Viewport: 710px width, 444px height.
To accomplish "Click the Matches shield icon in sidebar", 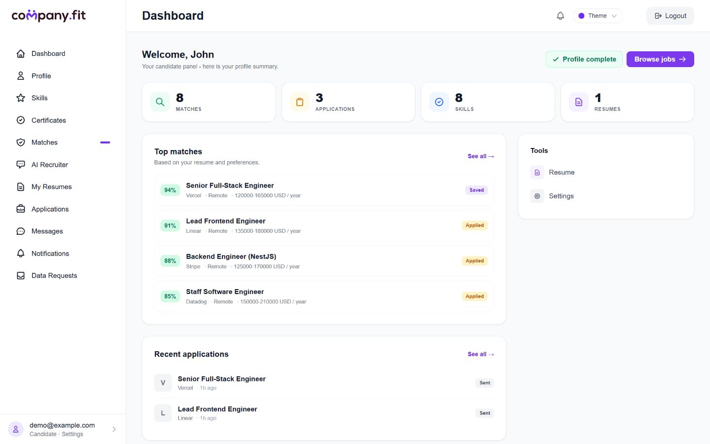I will click(x=21, y=143).
